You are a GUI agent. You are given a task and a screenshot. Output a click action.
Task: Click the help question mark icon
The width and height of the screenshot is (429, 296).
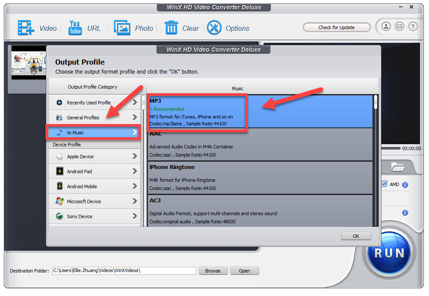413,27
